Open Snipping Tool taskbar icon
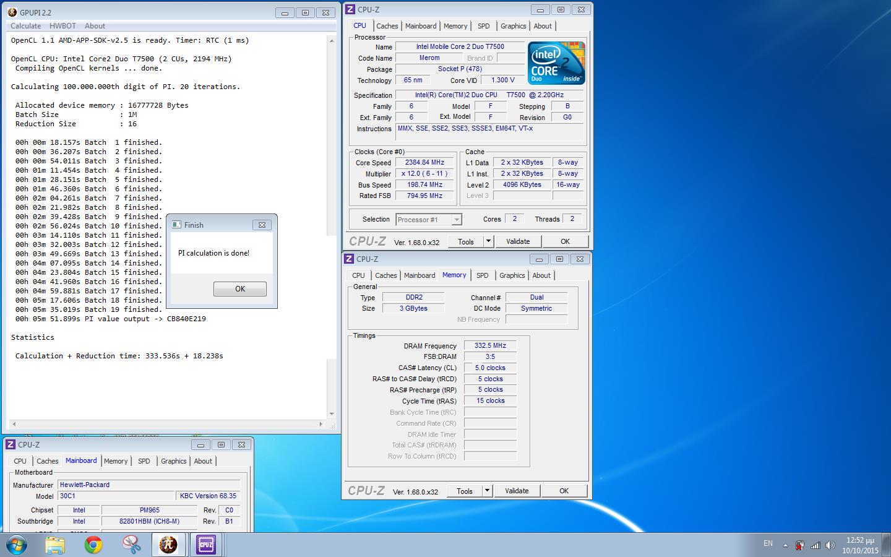Screen dimensions: 891x557 point(131,545)
